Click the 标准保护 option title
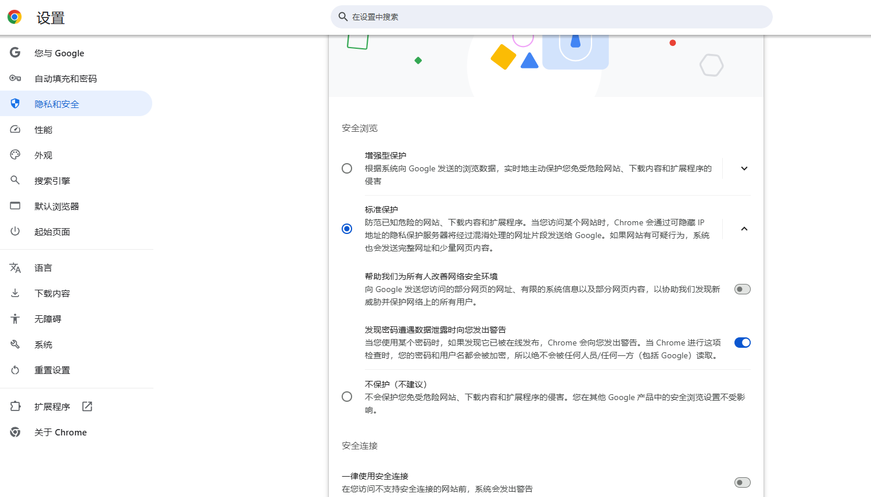 pyautogui.click(x=381, y=210)
